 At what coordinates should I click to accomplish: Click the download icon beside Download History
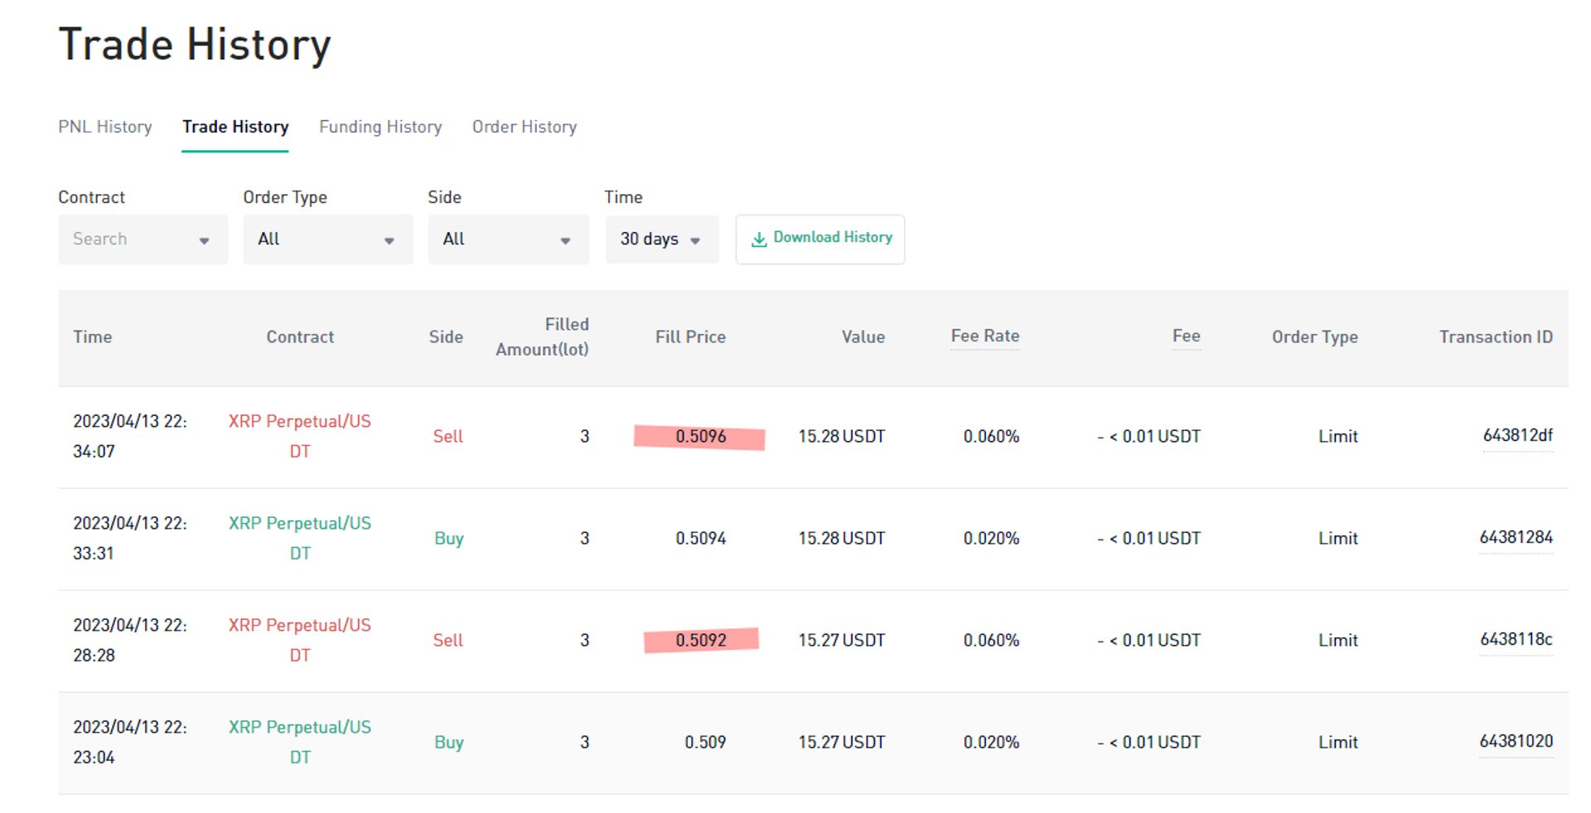pos(759,239)
